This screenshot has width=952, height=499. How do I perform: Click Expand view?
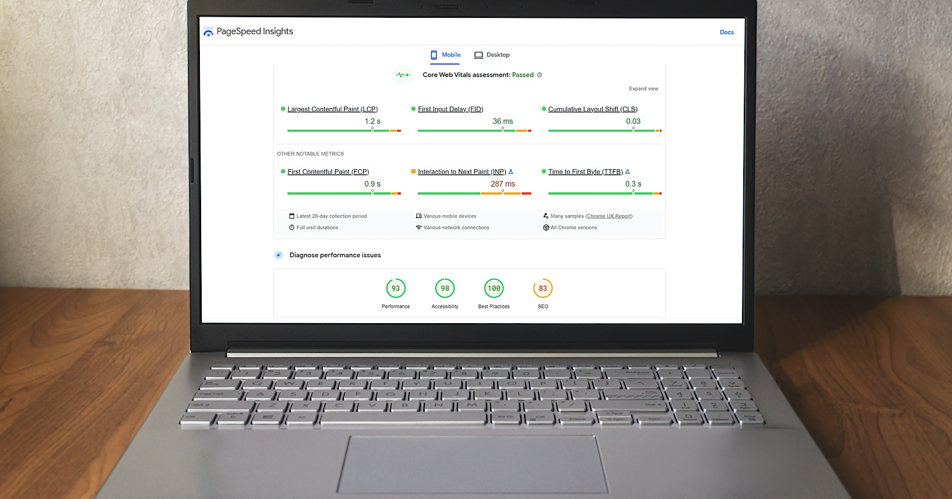pos(644,89)
